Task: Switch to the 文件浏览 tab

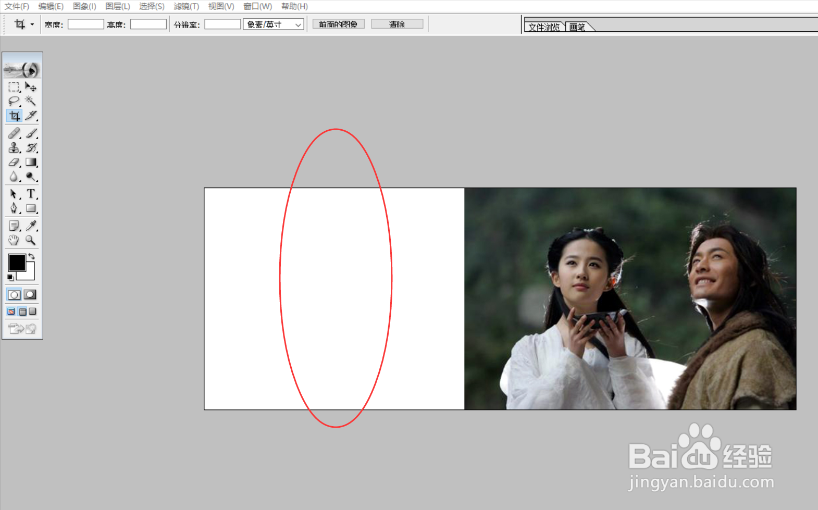Action: click(544, 27)
